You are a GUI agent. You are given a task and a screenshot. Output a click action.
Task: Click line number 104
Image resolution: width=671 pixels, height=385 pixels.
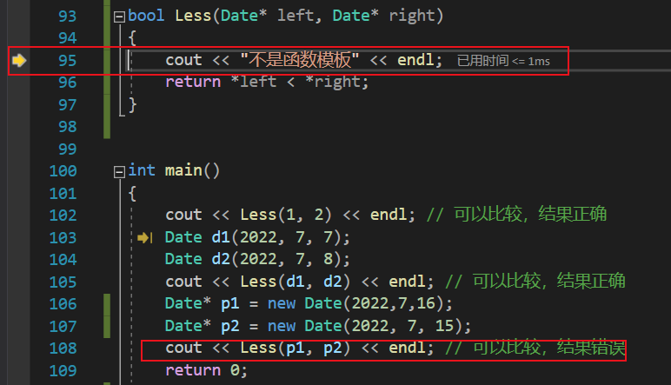63,260
